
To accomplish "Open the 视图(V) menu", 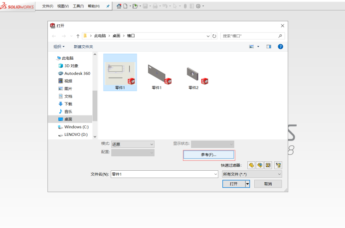I will pos(63,6).
